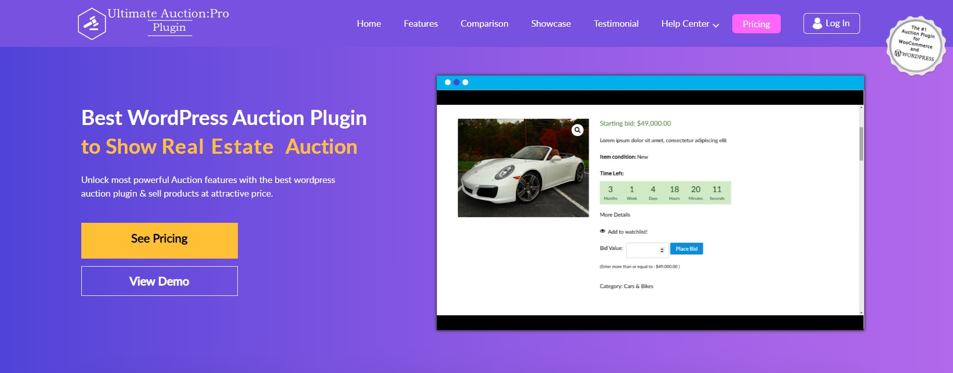The height and width of the screenshot is (373, 953).
Task: Expand the Help Center dropdown chevron
Action: coord(716,25)
